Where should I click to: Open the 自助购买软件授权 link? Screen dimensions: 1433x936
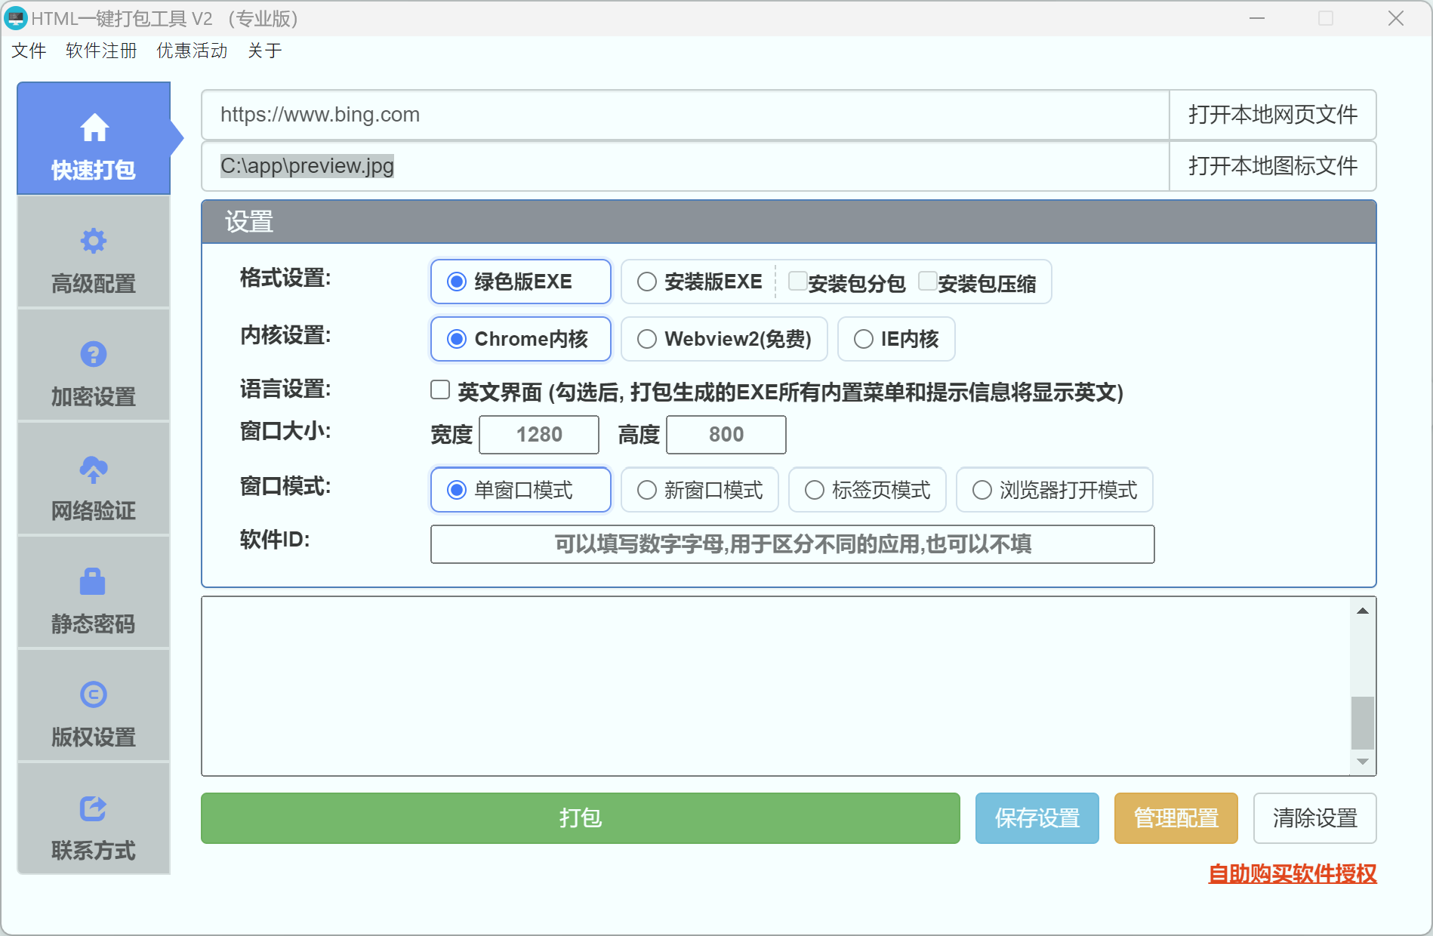click(x=1293, y=874)
